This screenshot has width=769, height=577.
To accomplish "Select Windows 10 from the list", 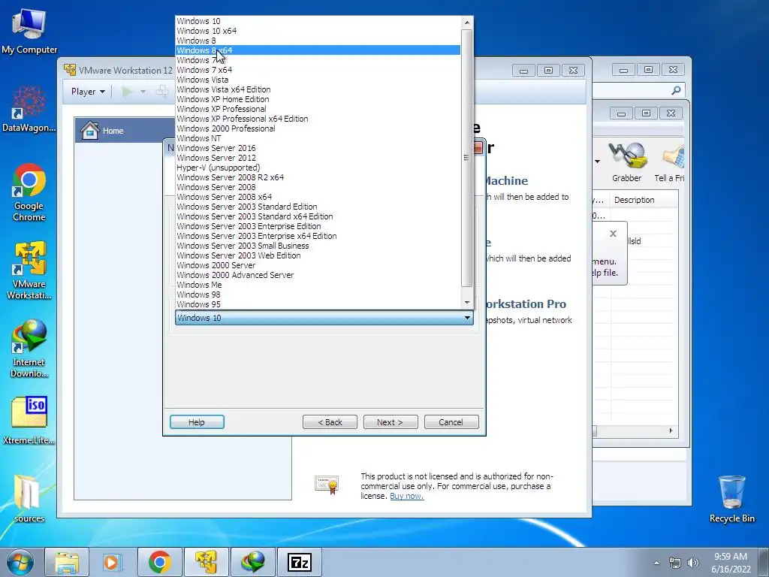I will point(318,21).
